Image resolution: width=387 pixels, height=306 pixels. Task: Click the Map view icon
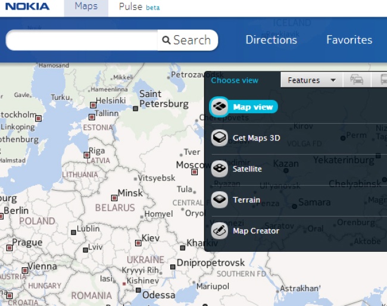pyautogui.click(x=220, y=107)
